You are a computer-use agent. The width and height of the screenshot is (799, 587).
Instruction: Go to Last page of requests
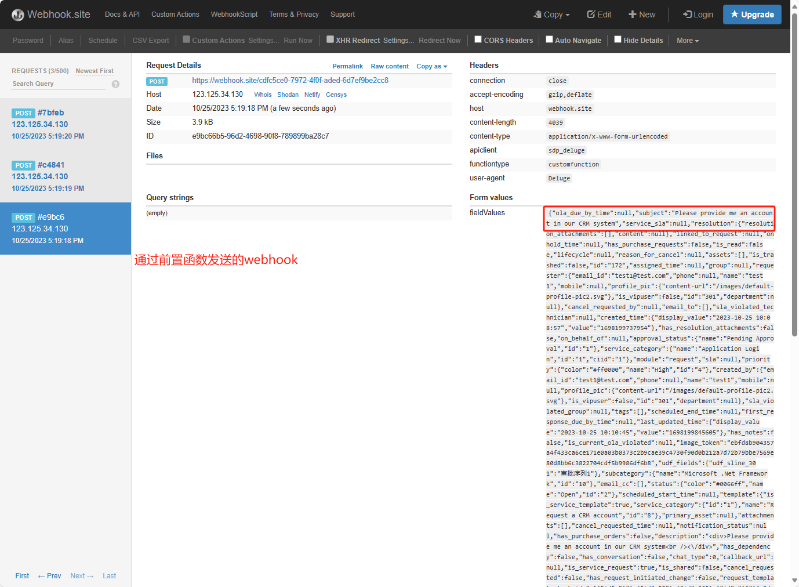(109, 576)
